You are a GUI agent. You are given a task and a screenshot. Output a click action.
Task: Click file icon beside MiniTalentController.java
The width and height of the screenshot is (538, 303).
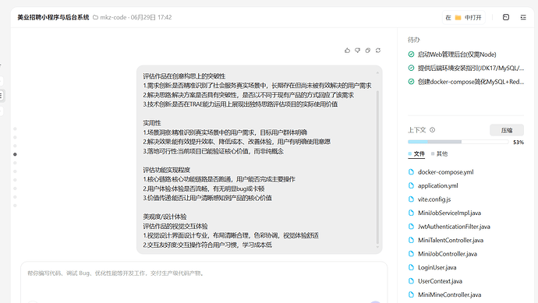pyautogui.click(x=411, y=240)
